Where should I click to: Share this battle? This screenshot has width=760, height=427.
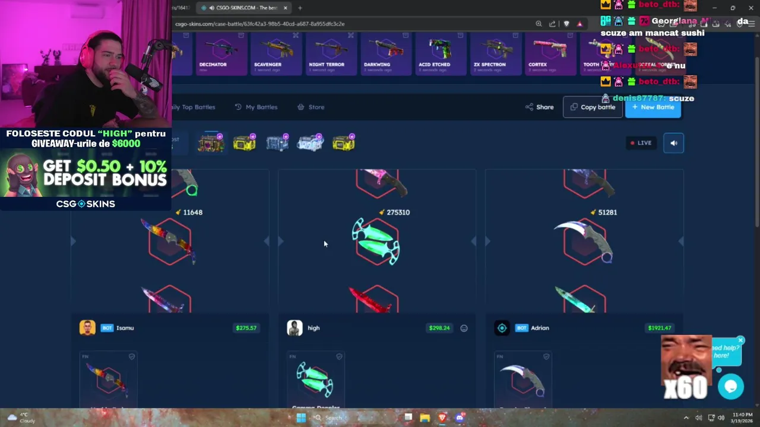(539, 107)
